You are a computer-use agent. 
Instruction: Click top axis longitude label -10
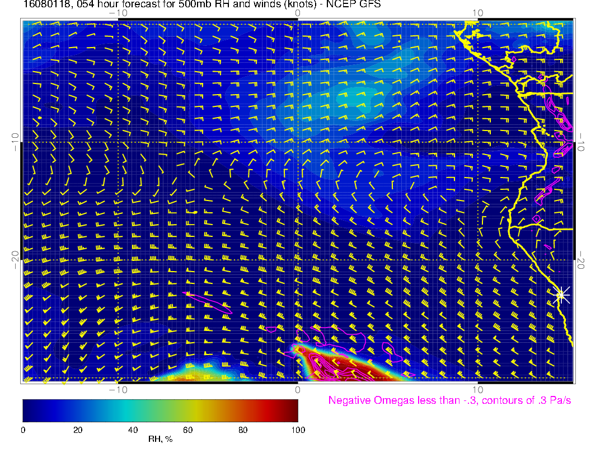(x=118, y=13)
